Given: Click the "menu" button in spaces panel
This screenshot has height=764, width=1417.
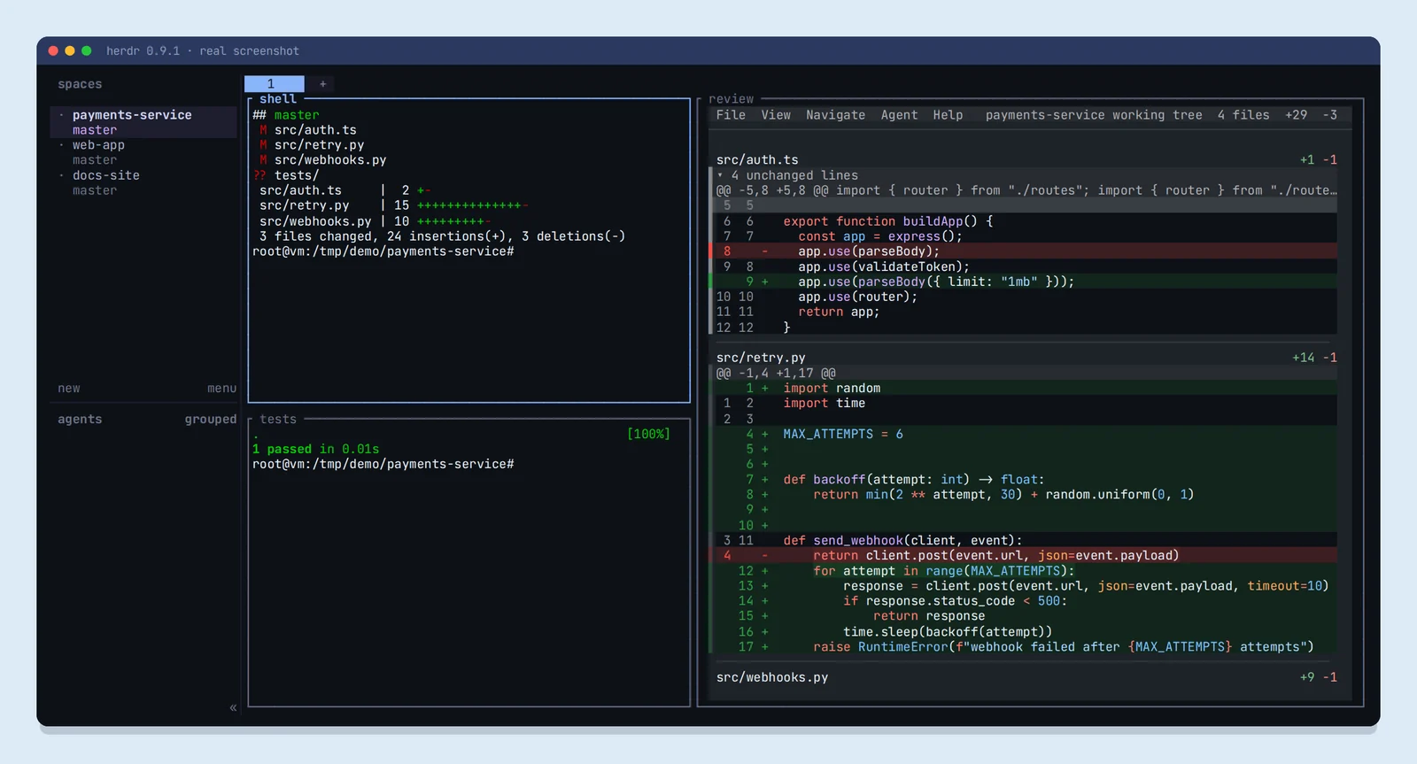Looking at the screenshot, I should click(x=221, y=389).
